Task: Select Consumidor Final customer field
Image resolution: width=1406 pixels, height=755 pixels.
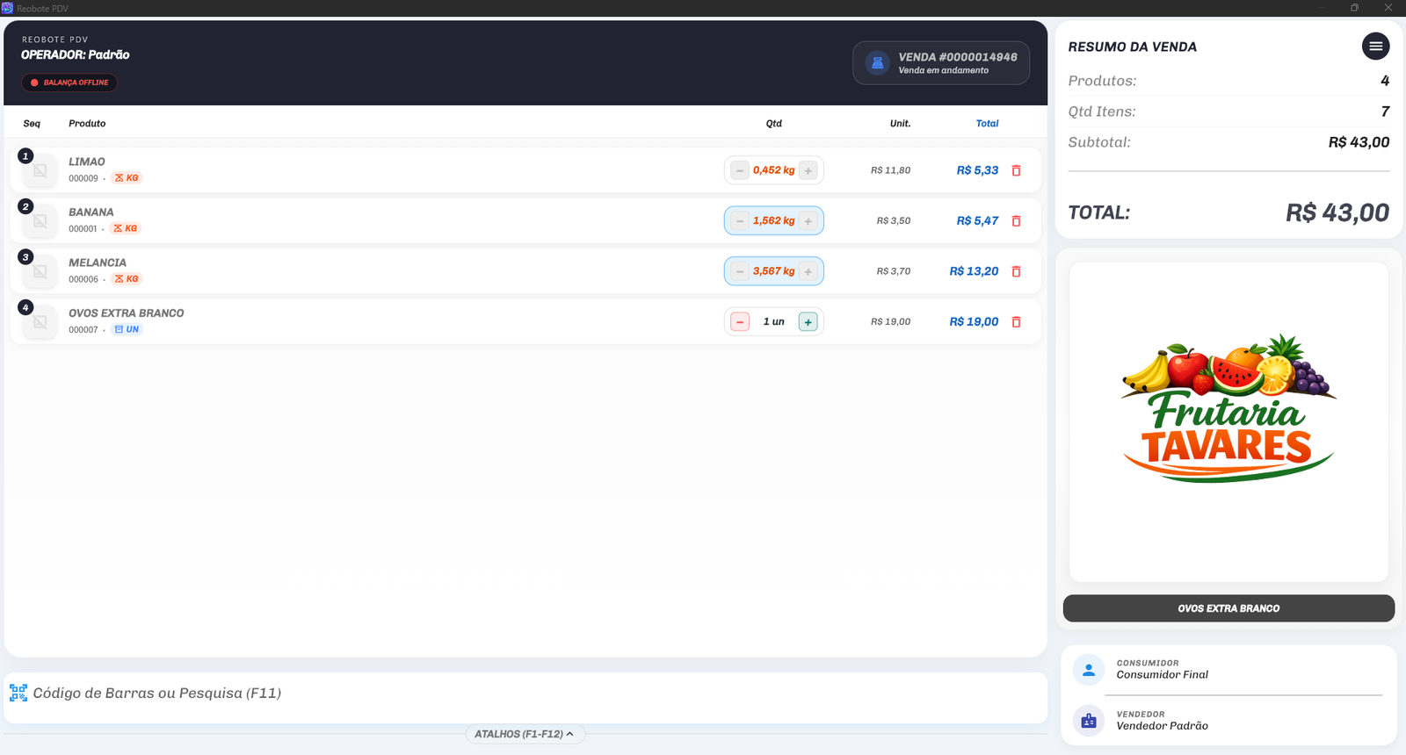Action: [x=1228, y=670]
